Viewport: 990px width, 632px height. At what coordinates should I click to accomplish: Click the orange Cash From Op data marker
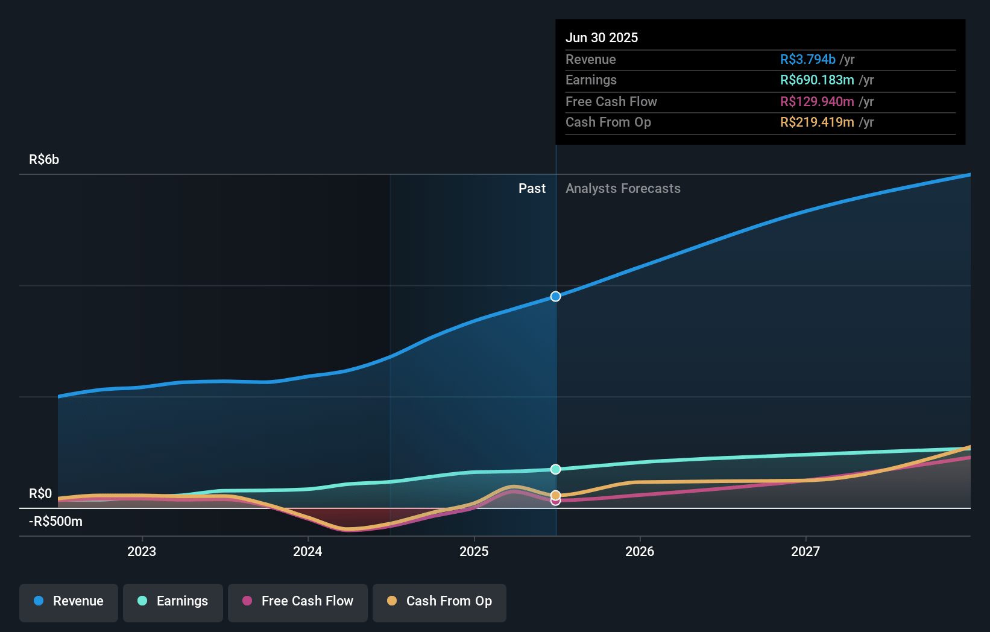(556, 495)
